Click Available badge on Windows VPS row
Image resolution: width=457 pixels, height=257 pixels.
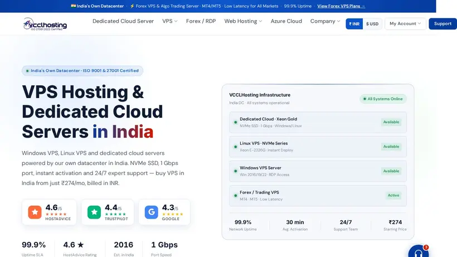pyautogui.click(x=391, y=171)
